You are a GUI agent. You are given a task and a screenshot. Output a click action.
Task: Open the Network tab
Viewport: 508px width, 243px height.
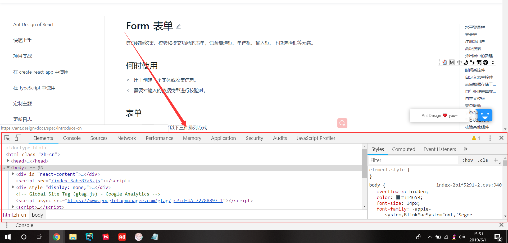click(x=126, y=138)
